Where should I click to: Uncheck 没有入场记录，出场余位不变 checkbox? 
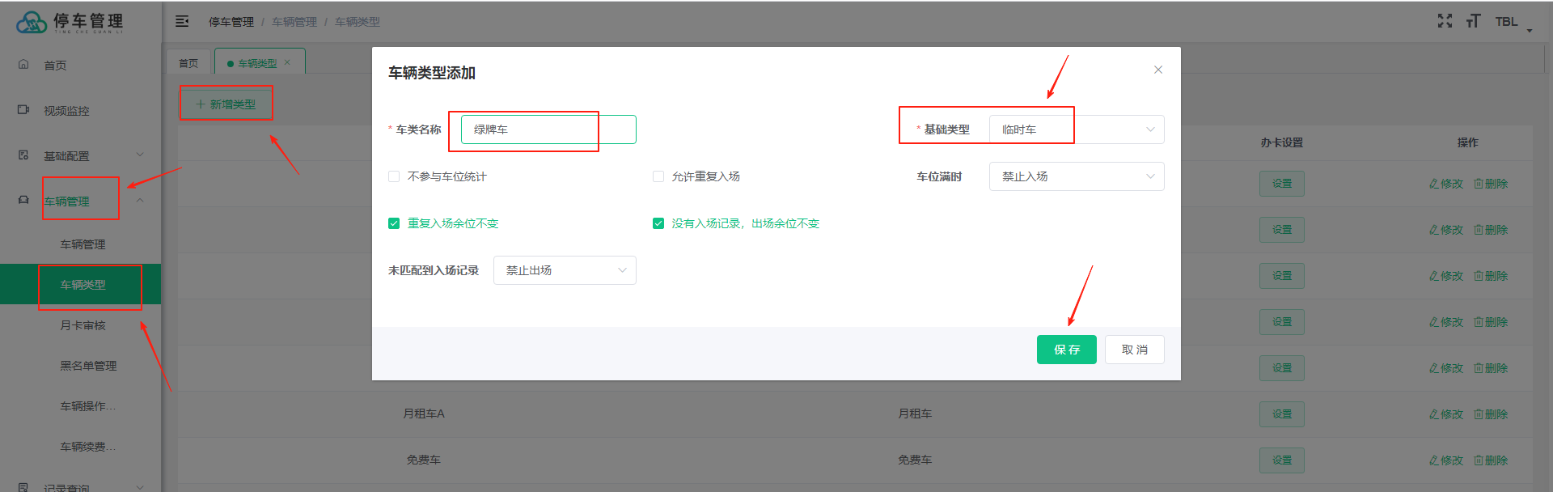coord(658,223)
